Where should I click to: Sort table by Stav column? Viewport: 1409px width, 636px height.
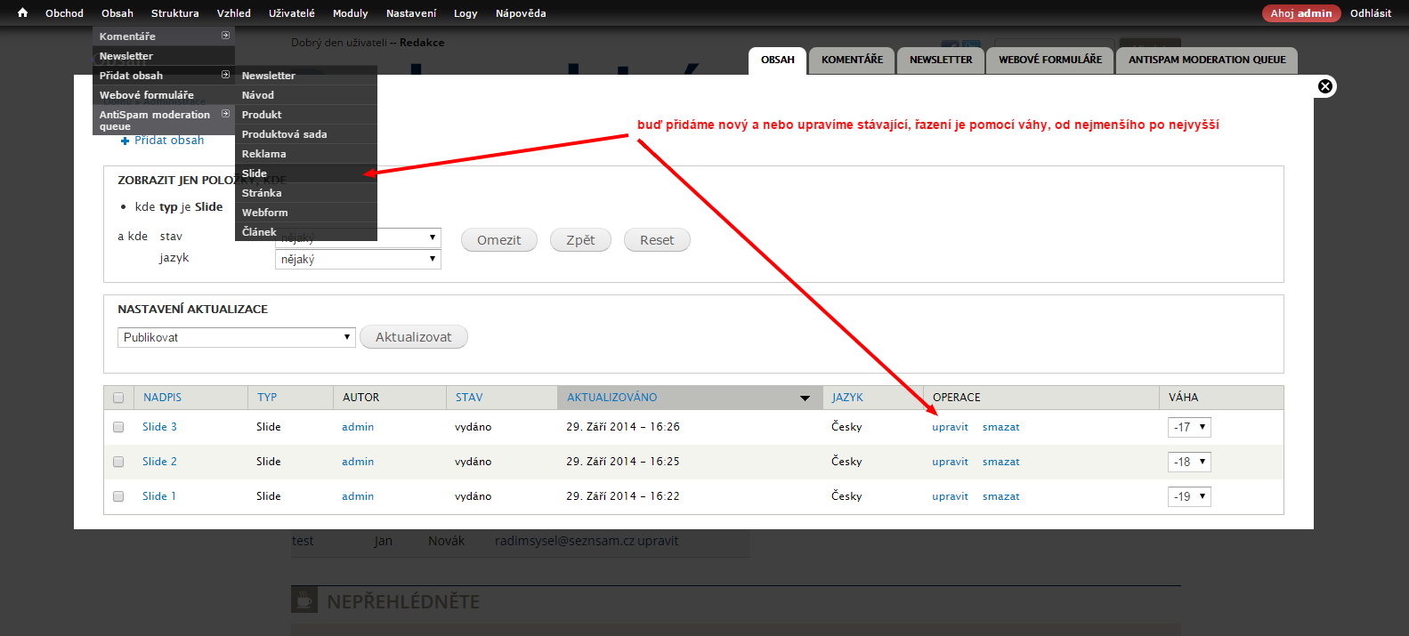tap(469, 398)
